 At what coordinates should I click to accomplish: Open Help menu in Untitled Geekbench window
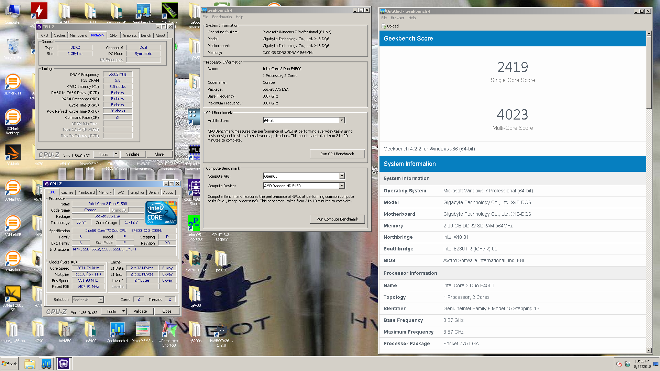click(412, 18)
